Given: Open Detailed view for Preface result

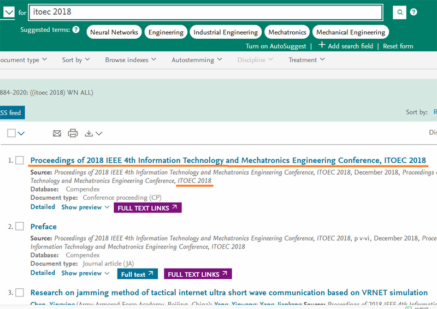Looking at the screenshot, I should [x=43, y=273].
